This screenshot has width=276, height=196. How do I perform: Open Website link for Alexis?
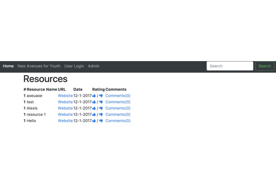tap(65, 108)
